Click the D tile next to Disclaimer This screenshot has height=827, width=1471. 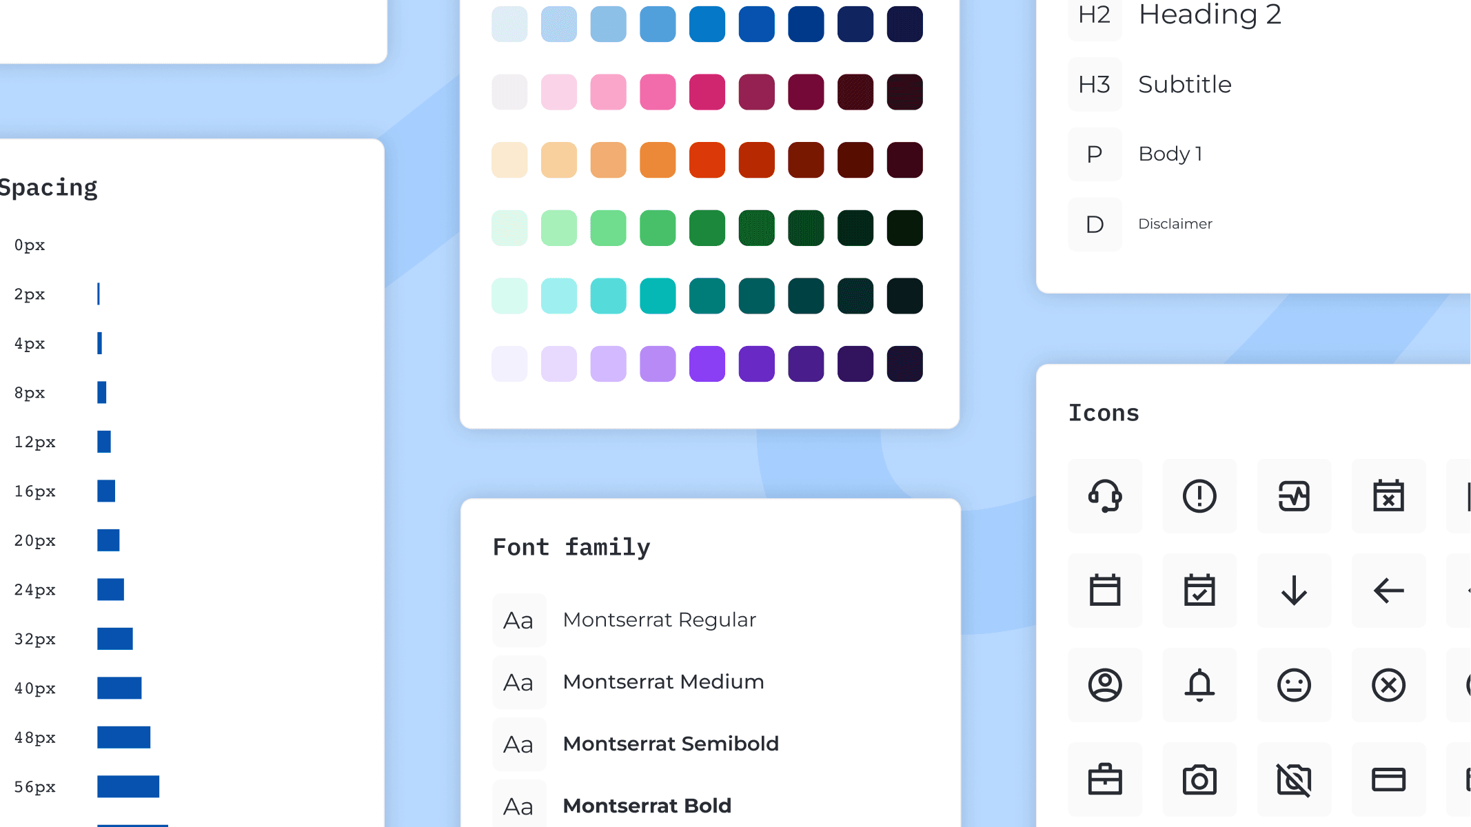[x=1095, y=225]
